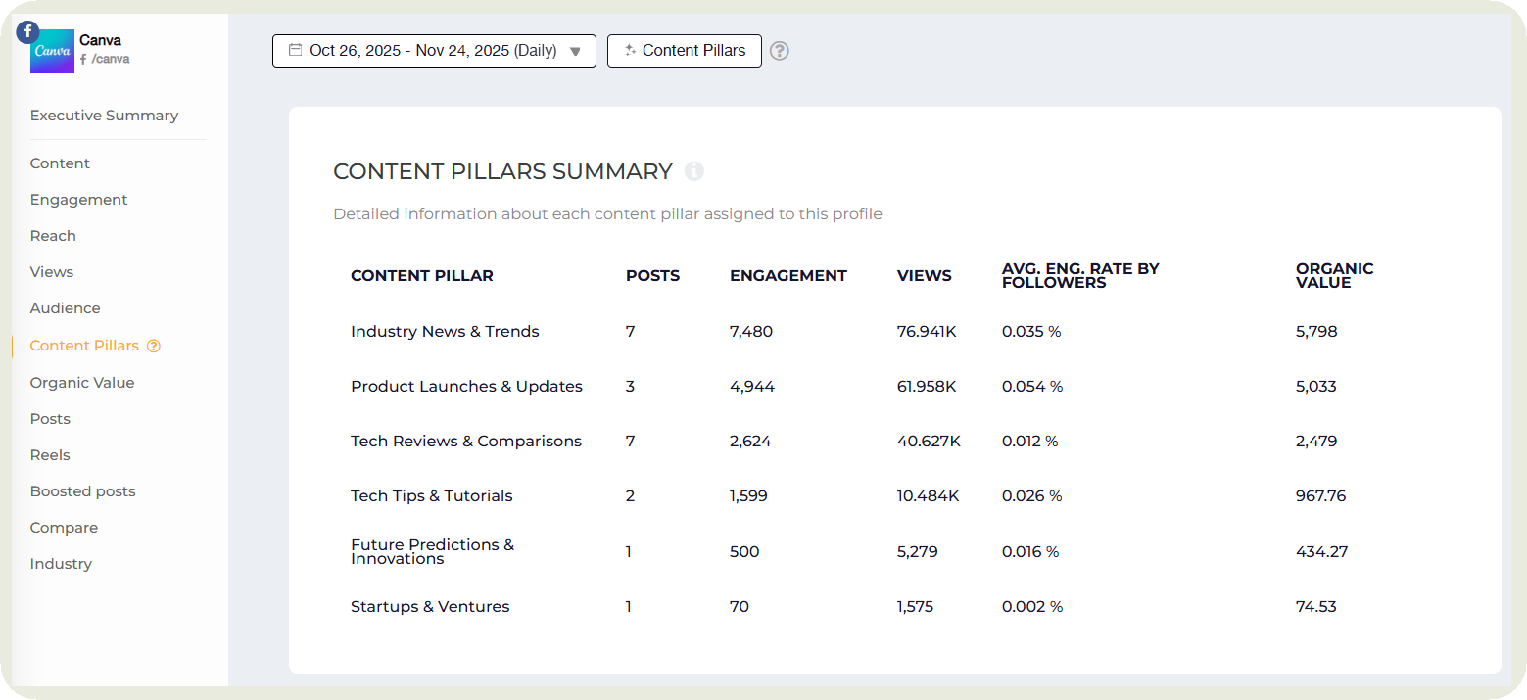This screenshot has width=1527, height=700.
Task: Open the Reach section
Action: tap(53, 235)
